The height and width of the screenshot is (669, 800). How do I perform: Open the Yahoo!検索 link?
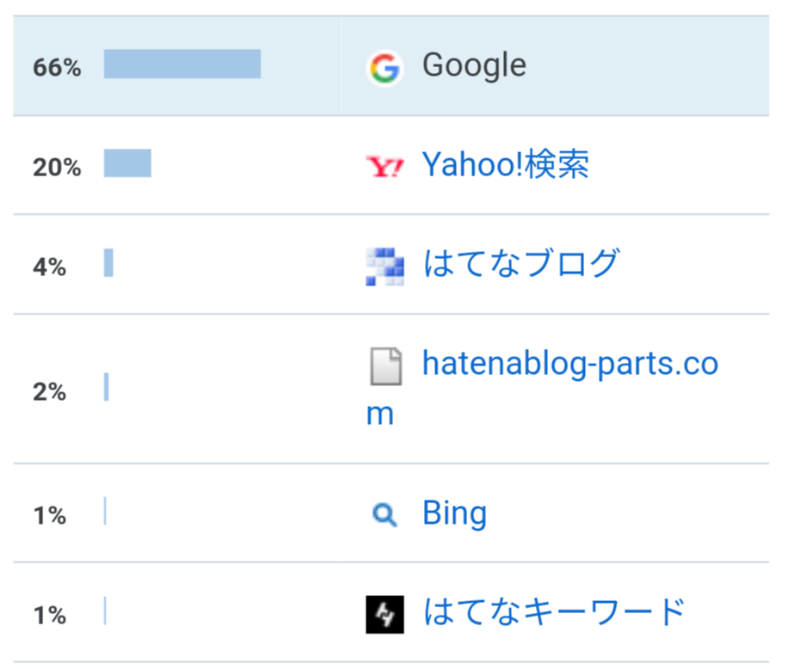click(506, 164)
